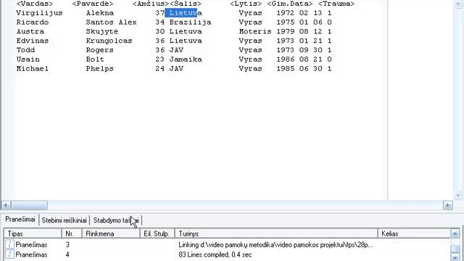Viewport: 464px width, 261px height.
Task: Click the name "Edvinas"
Action: click(x=32, y=41)
